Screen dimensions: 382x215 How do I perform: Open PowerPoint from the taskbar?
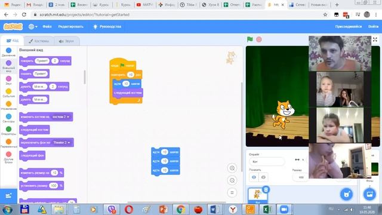(x=164, y=210)
